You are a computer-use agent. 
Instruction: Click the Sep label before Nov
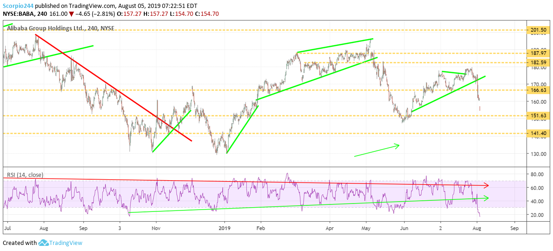click(83, 229)
